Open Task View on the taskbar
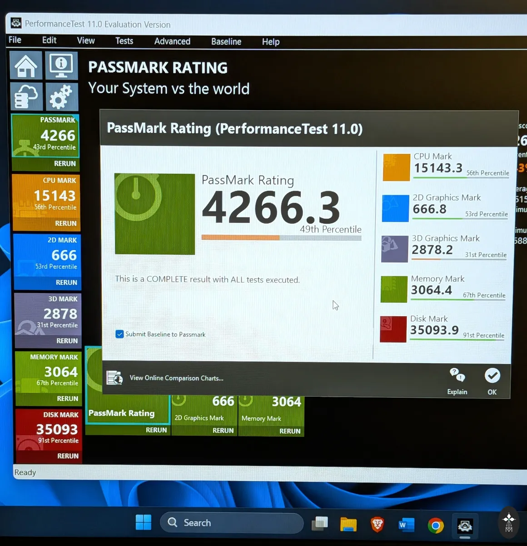Image resolution: width=527 pixels, height=546 pixels. (x=320, y=524)
